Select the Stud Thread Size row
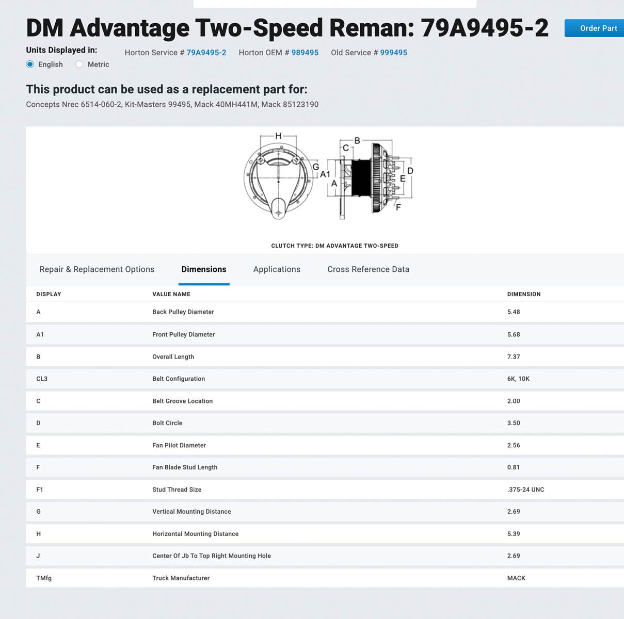The height and width of the screenshot is (619, 624). [177, 490]
